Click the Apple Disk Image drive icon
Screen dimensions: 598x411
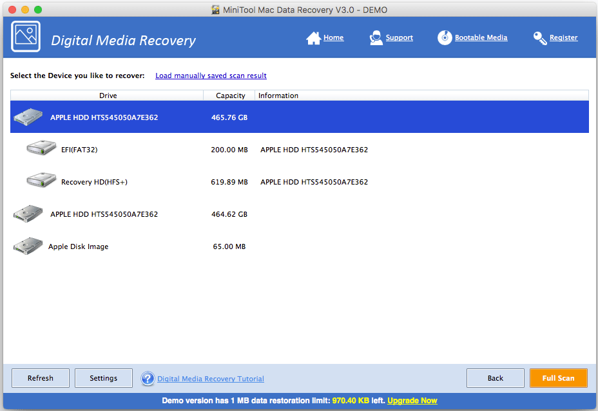(28, 246)
